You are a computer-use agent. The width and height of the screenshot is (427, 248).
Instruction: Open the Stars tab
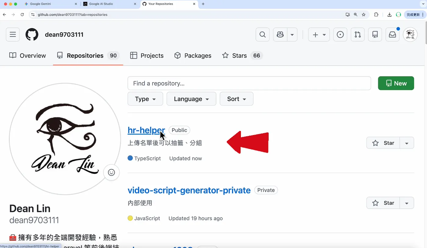[242, 56]
